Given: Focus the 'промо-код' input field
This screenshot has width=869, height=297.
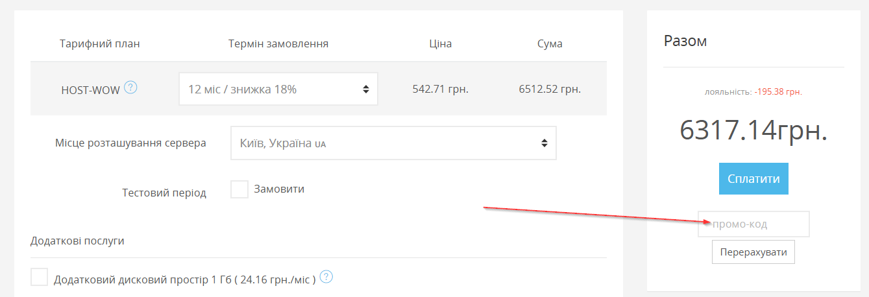Looking at the screenshot, I should (753, 224).
